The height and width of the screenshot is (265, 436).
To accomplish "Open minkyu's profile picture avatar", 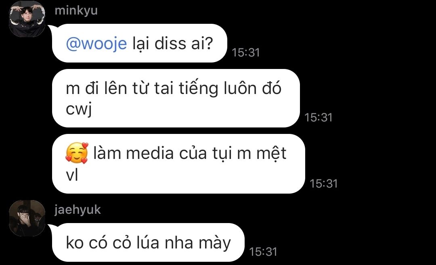I will 27,19.
